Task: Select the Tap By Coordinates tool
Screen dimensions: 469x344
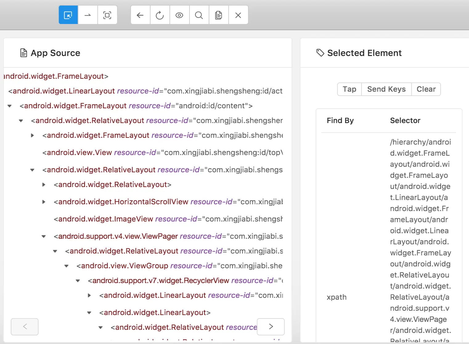Action: click(x=107, y=15)
